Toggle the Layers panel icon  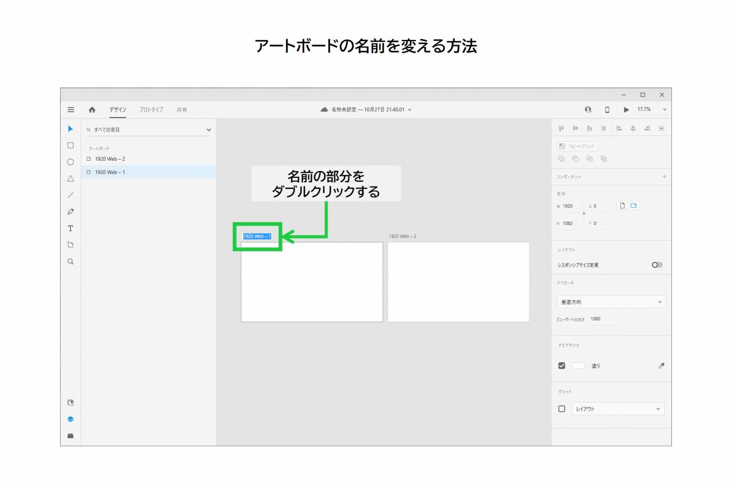71,419
